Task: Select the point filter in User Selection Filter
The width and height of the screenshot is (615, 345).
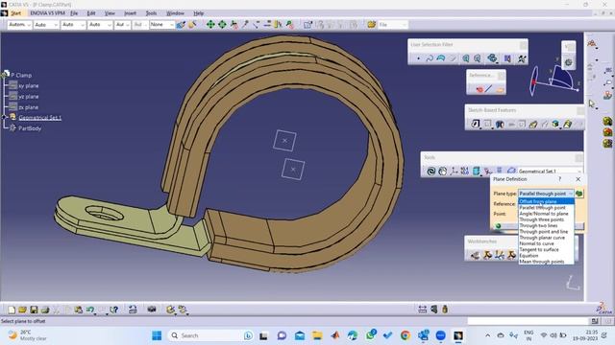Action: pos(418,58)
